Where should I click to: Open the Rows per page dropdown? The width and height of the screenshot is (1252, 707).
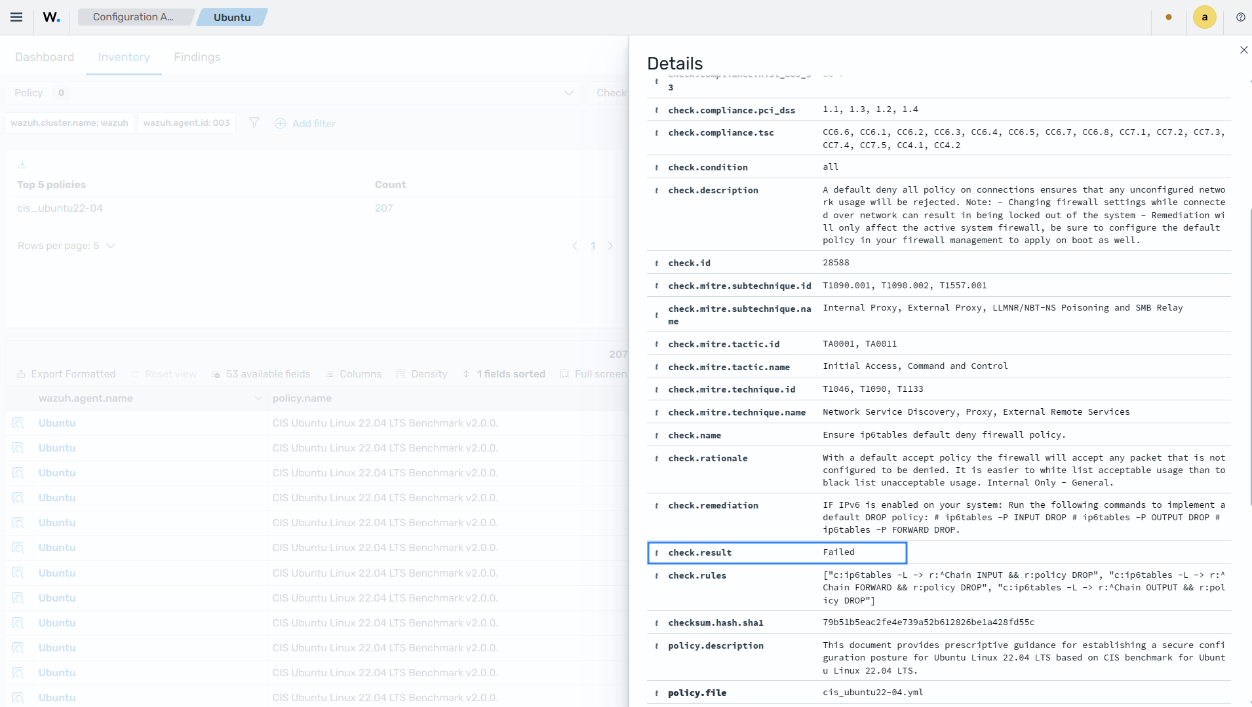(67, 246)
